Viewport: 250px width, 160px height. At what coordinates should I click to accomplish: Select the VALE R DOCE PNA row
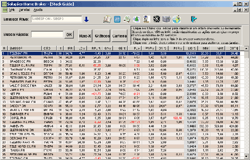(x=121, y=86)
